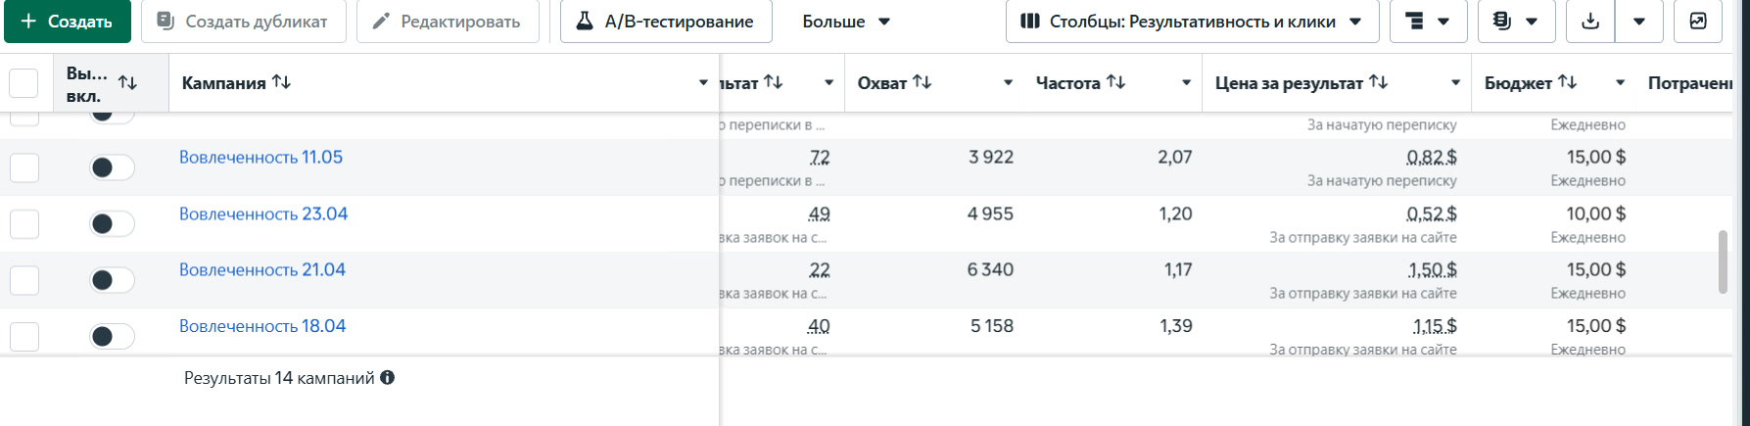
Task: Sort by Вы... вкл. column arrows
Action: pos(127,83)
